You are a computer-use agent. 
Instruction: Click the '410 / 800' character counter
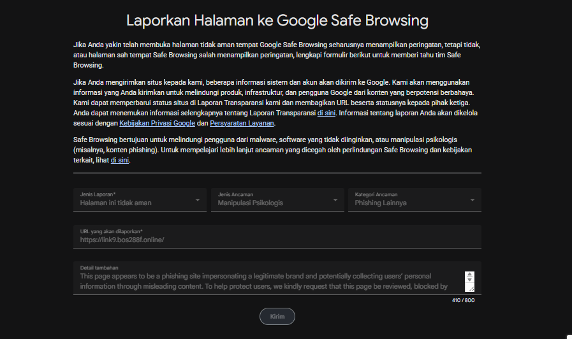[464, 300]
